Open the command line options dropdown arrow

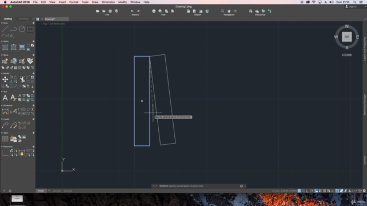pos(245,186)
